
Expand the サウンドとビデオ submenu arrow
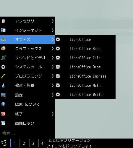point(53,58)
